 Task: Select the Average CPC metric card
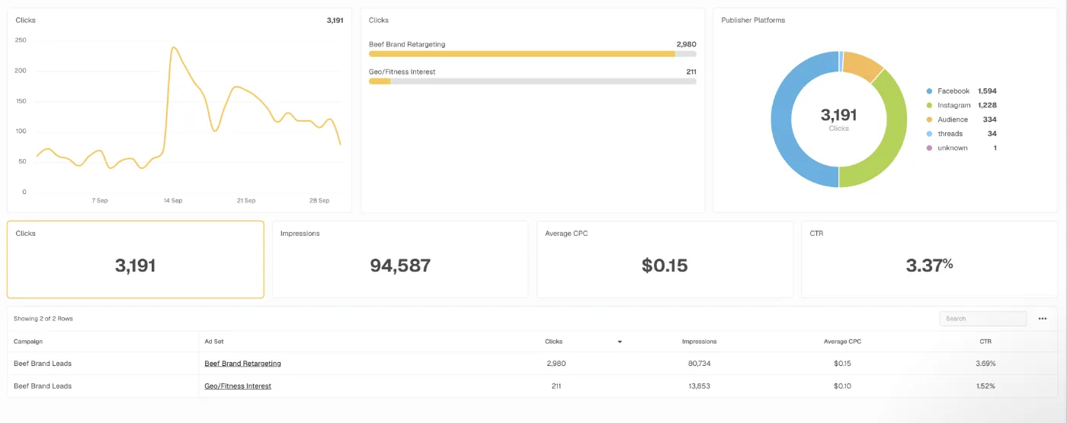click(665, 259)
